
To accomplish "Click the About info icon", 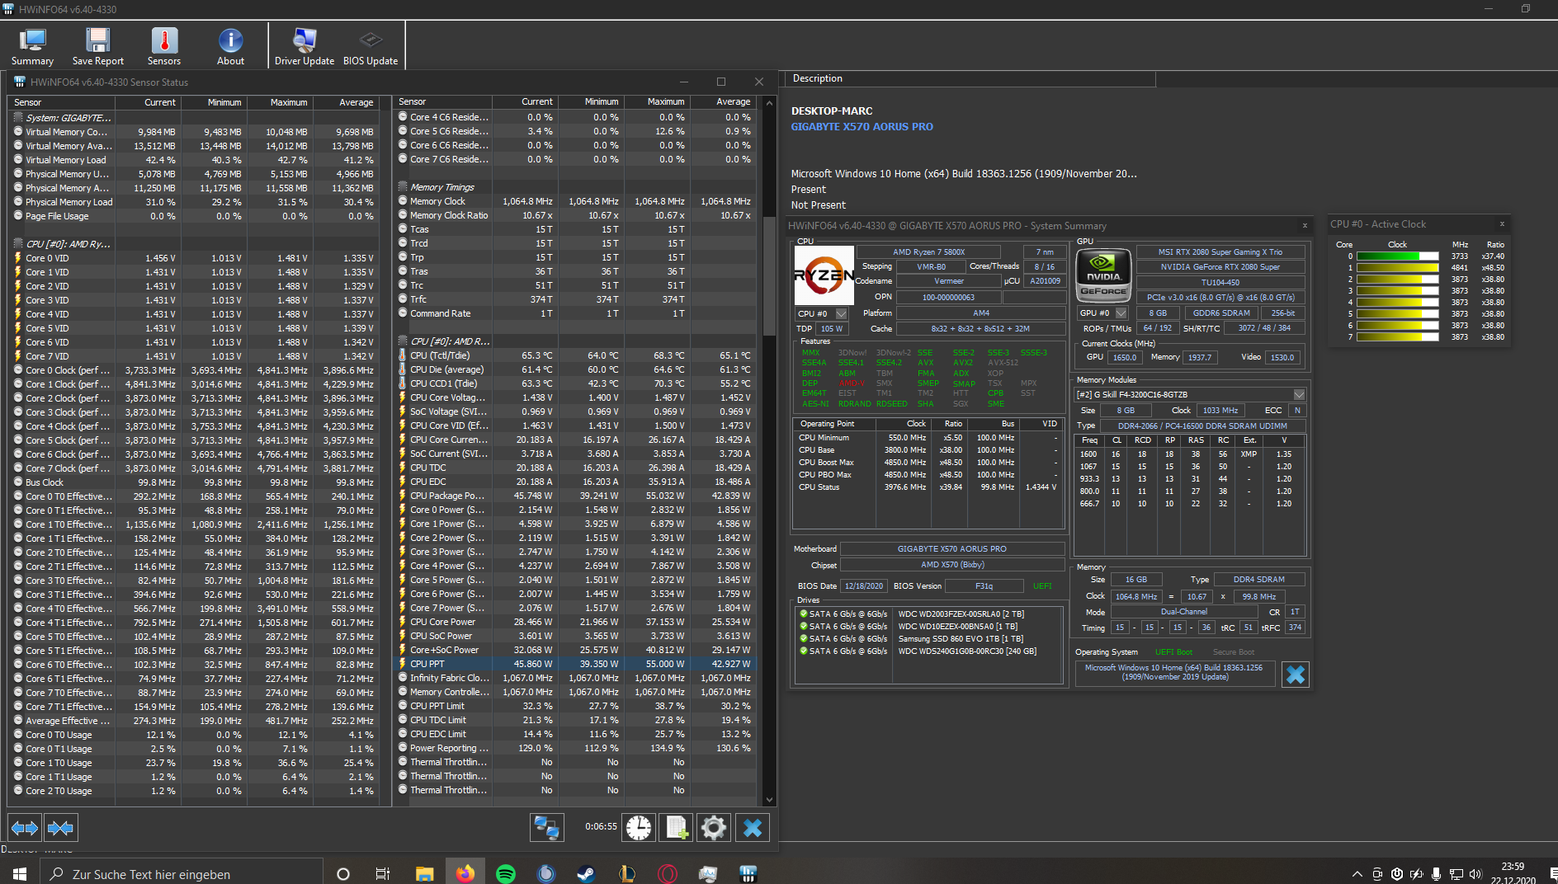I will click(230, 46).
